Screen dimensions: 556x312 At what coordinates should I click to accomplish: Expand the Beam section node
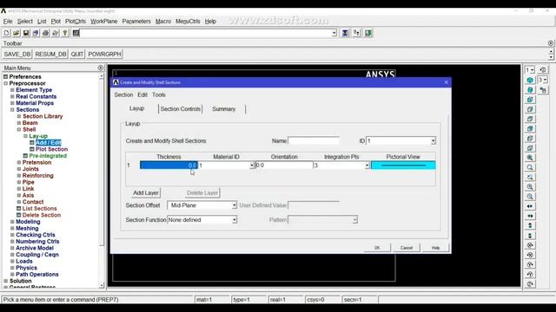tap(19, 123)
